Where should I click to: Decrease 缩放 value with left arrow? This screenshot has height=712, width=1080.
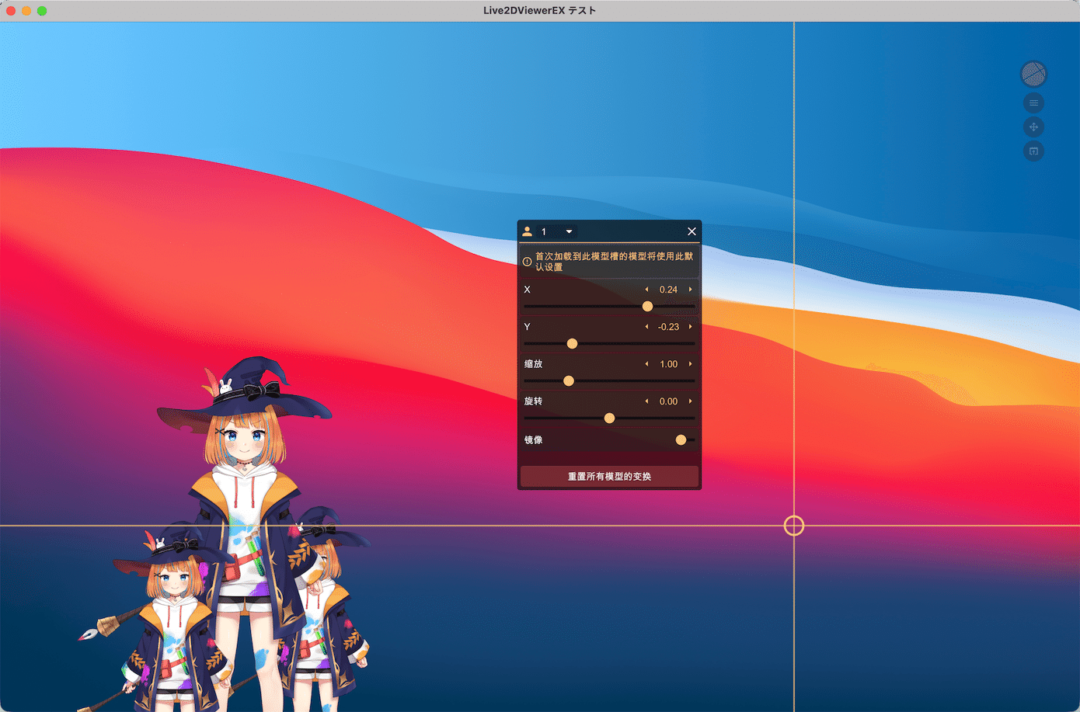[x=646, y=364]
